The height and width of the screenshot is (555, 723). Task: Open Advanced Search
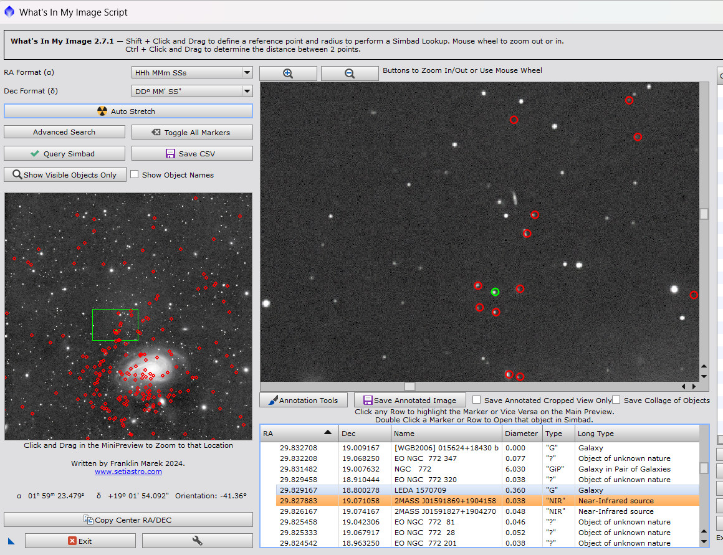[x=65, y=132]
